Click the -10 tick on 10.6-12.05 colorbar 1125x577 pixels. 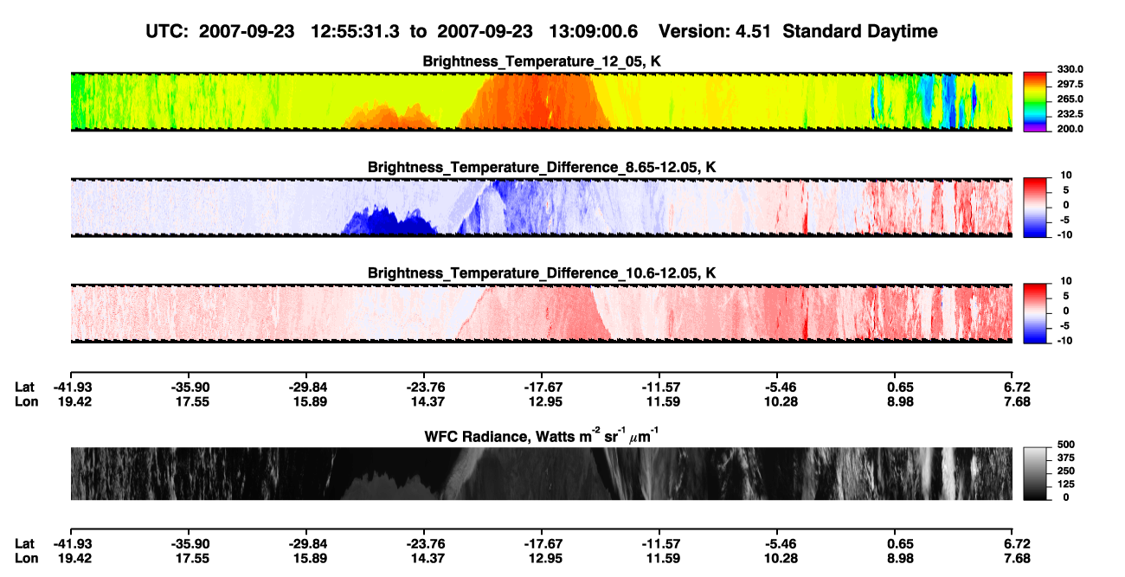point(1064,340)
